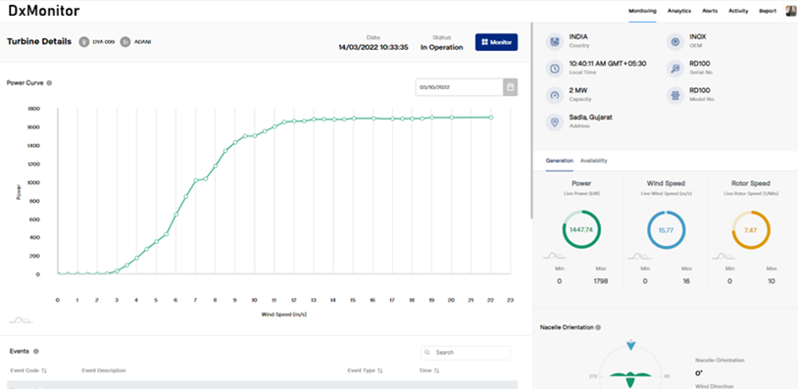Click the Events search field

[466, 353]
